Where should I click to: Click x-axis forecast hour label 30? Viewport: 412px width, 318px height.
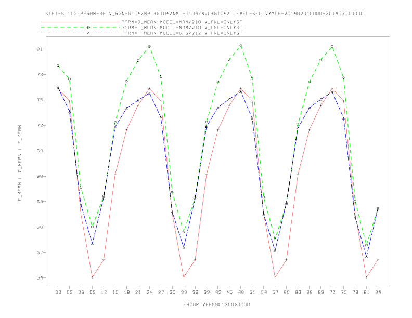click(172, 292)
